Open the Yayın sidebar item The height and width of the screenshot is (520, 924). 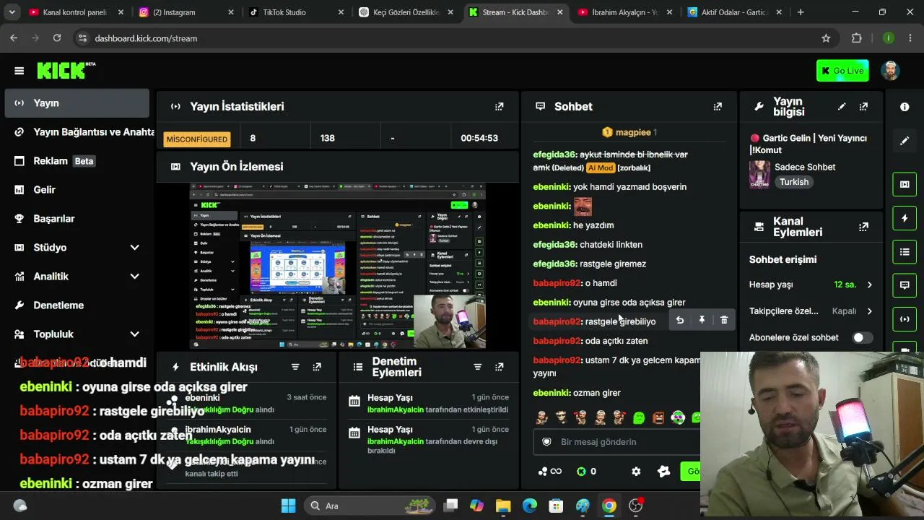(x=77, y=103)
